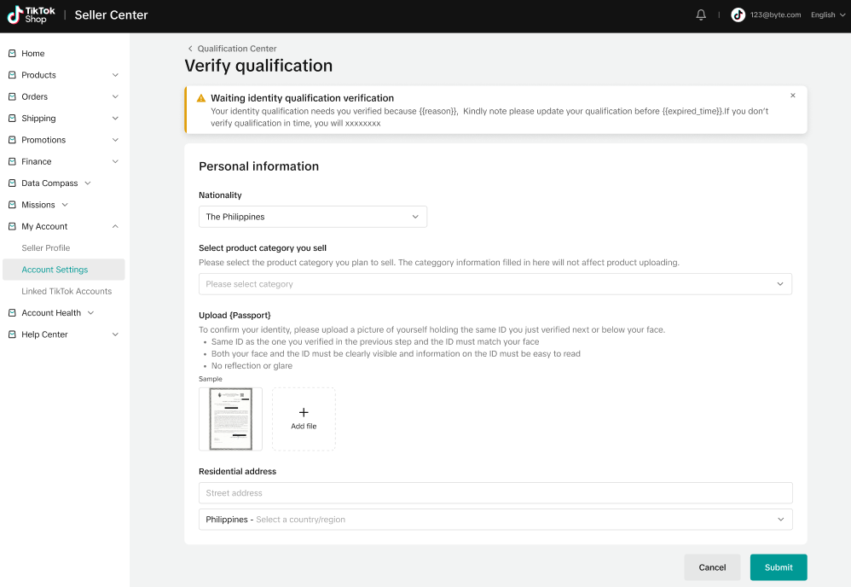Click the TikTok Shop logo
This screenshot has width=851, height=587.
pyautogui.click(x=32, y=15)
